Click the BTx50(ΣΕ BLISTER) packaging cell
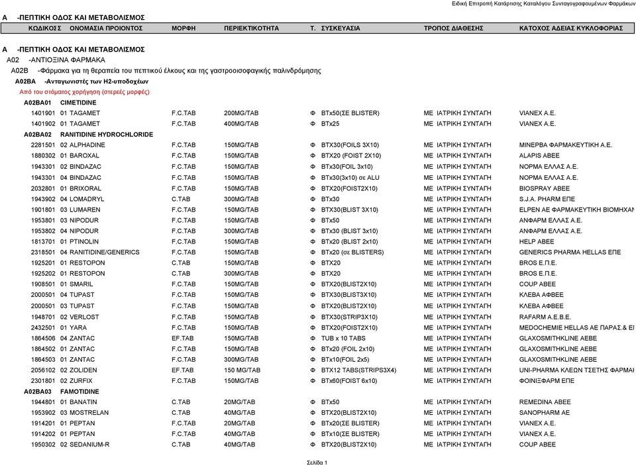The height and width of the screenshot is (465, 636). coord(350,113)
